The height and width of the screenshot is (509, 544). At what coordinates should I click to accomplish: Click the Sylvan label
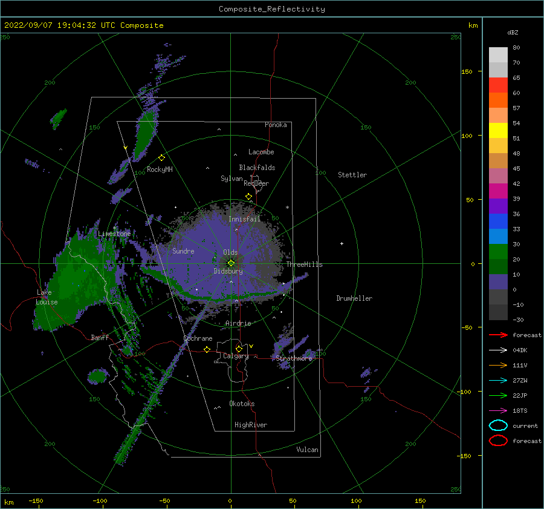click(x=232, y=179)
